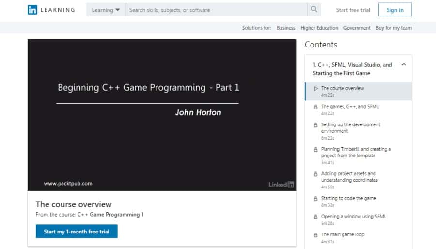Open Government solutions link
The width and height of the screenshot is (436, 249).
coord(357,28)
